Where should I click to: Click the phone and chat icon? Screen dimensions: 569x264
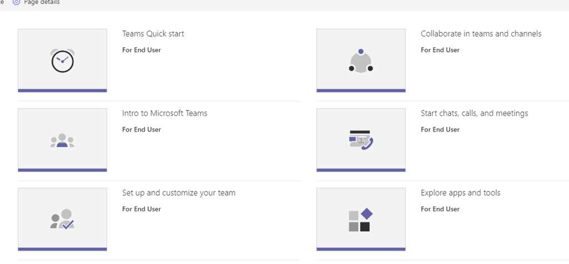[x=361, y=140]
